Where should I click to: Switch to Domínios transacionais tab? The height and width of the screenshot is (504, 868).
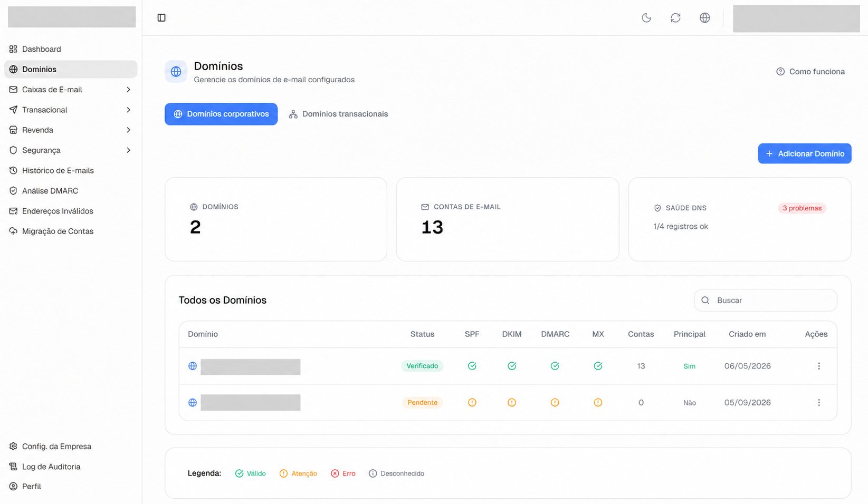(x=338, y=114)
